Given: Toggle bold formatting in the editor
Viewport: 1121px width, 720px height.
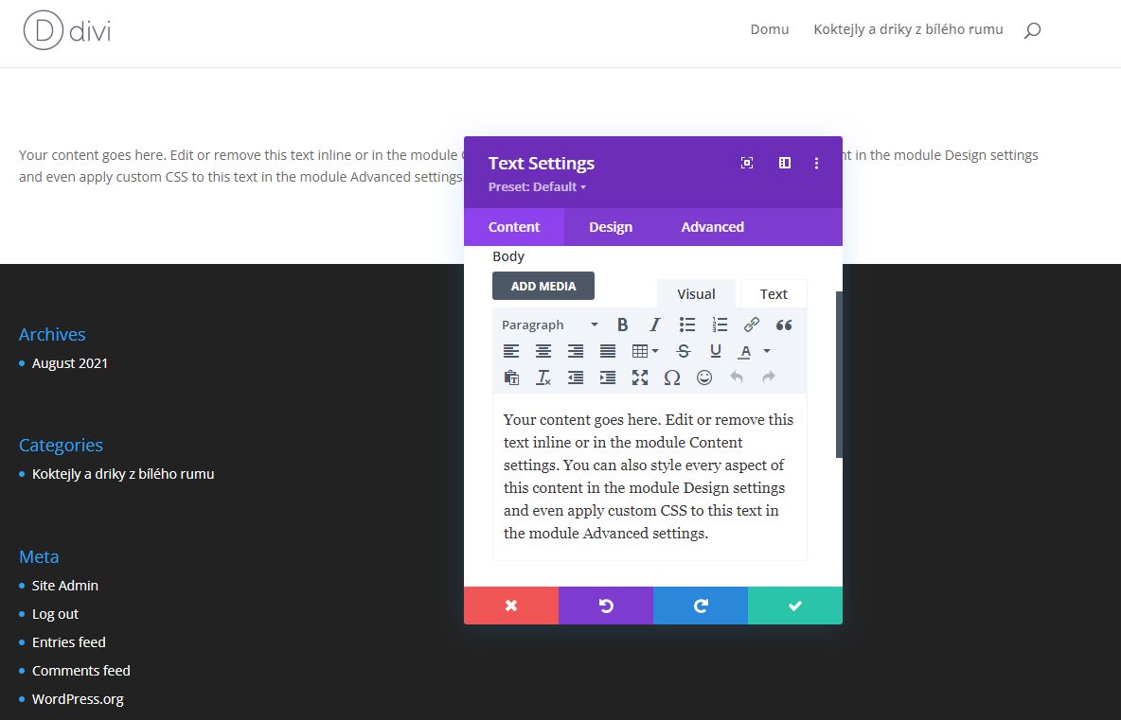Looking at the screenshot, I should 622,325.
